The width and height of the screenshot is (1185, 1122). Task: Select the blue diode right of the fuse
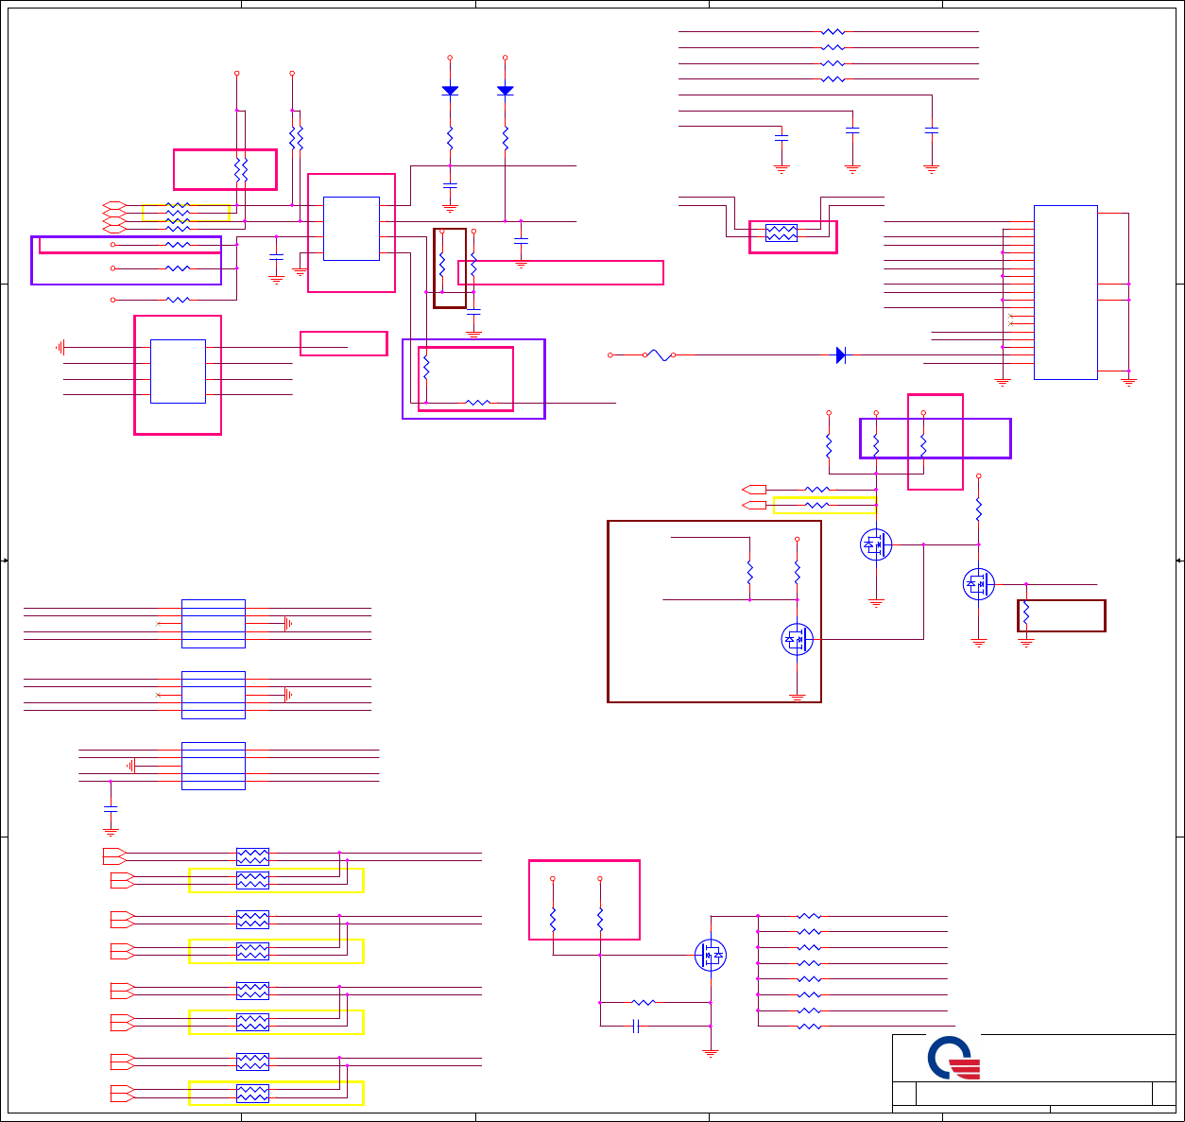click(841, 355)
